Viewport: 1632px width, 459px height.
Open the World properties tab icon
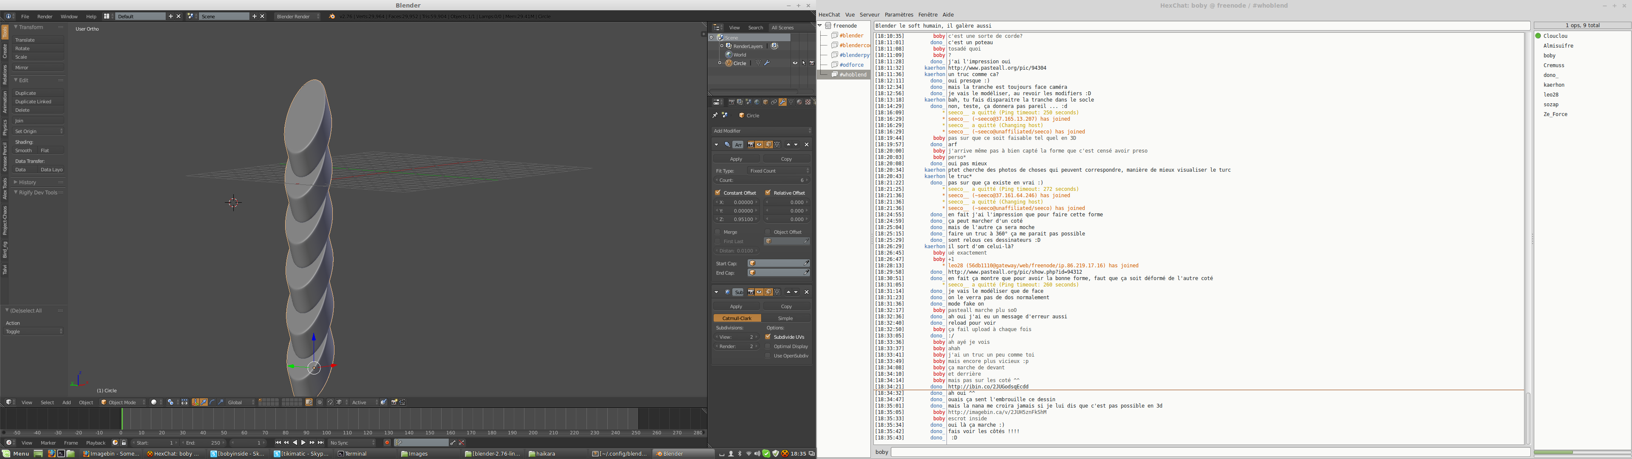[757, 102]
